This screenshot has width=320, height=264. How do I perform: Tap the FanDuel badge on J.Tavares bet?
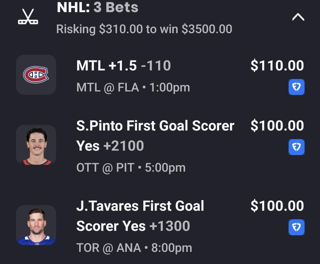(296, 227)
